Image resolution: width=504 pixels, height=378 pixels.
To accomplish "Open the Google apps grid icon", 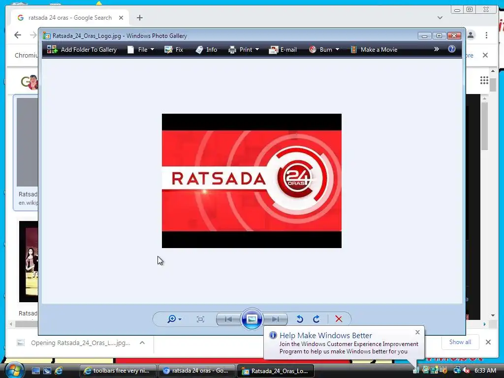I will [x=484, y=80].
